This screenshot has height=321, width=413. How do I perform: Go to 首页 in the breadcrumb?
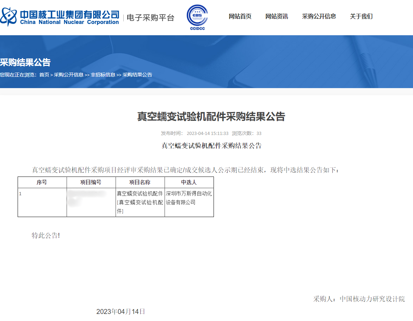44,75
